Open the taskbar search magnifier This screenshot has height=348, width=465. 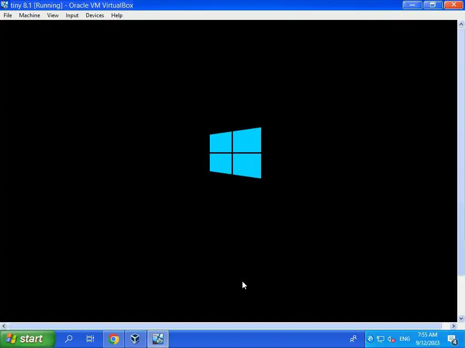(x=69, y=339)
